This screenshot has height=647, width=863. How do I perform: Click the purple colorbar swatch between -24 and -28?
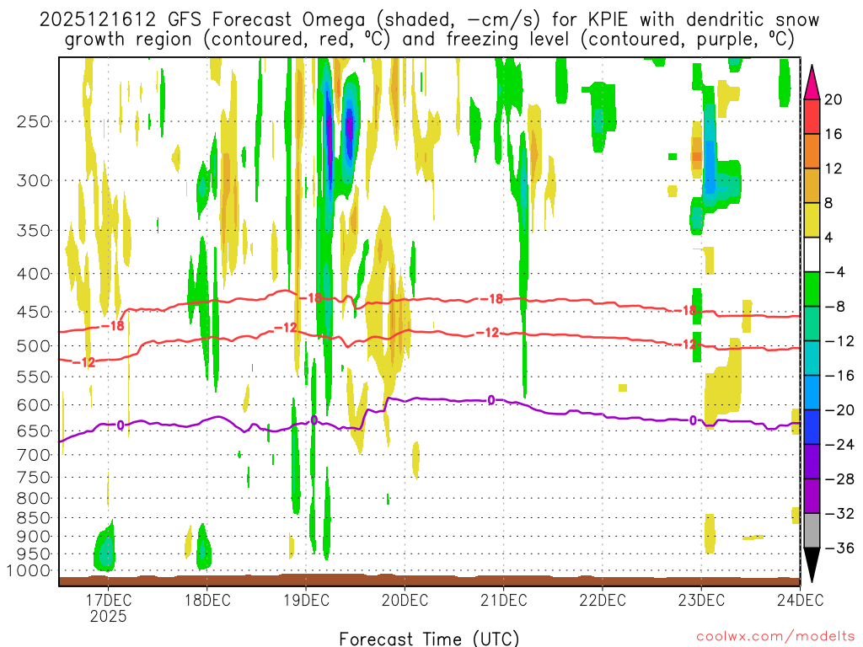pos(812,462)
